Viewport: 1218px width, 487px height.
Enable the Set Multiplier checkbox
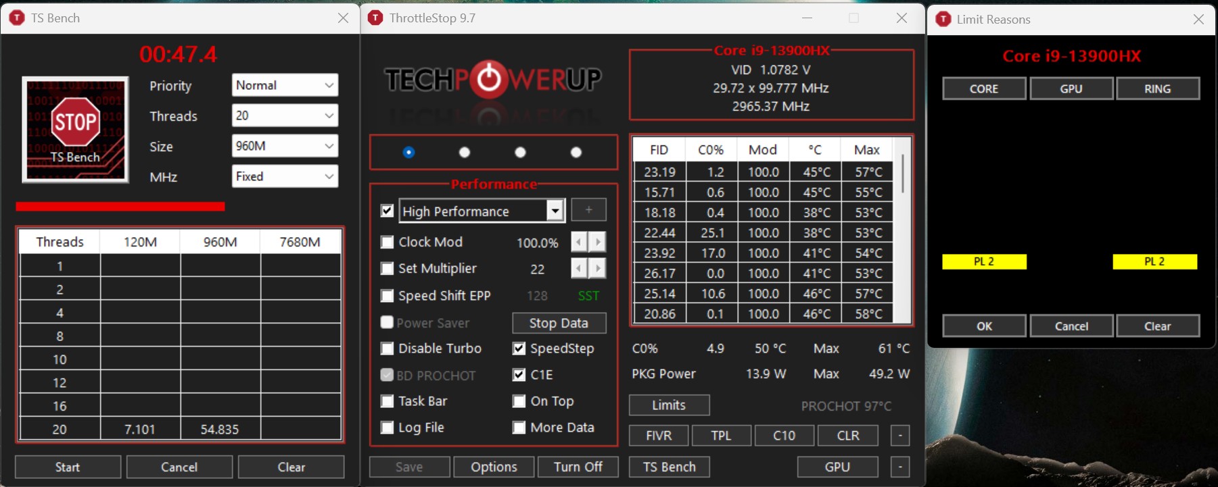pos(388,269)
